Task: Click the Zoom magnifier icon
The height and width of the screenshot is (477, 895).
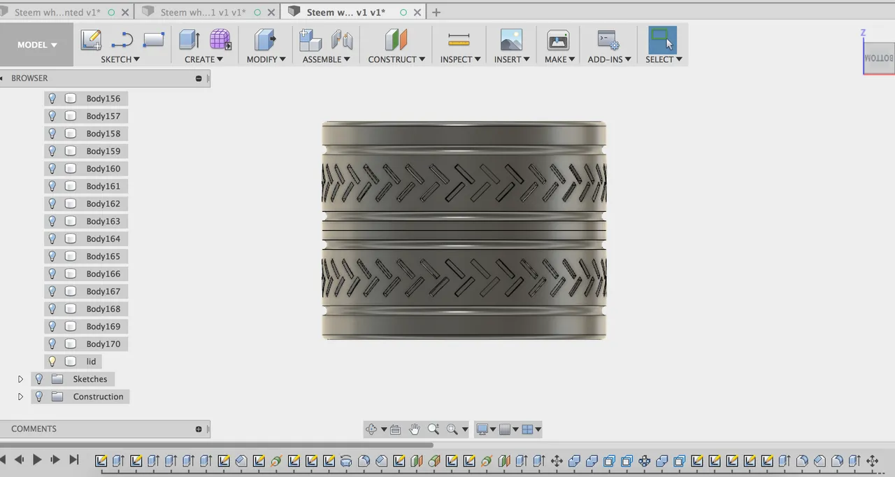Action: (x=434, y=429)
